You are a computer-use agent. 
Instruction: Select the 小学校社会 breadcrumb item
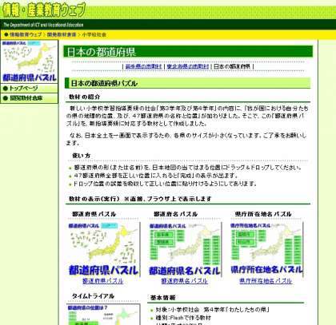[94, 34]
